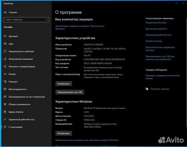Viewport: 187px width, 147px height.
Task: Open the Питание и спящий режим icon
Action: tap(5, 66)
